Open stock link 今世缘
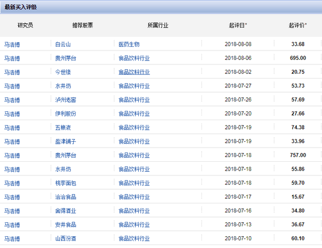The width and height of the screenshot is (322, 248). 63,72
